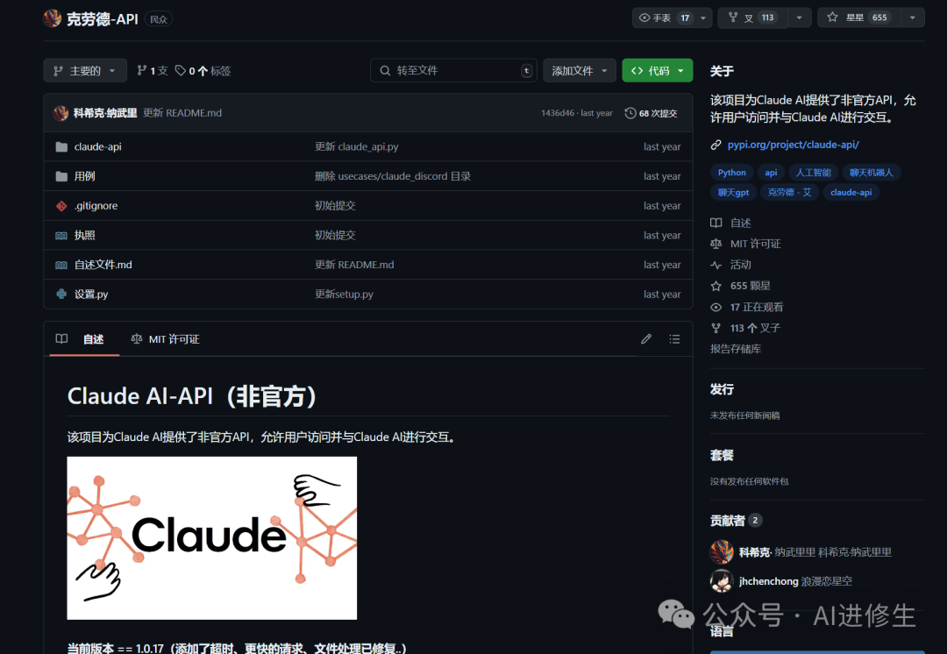
Task: Click the book icon beside 执照 file
Action: point(61,236)
